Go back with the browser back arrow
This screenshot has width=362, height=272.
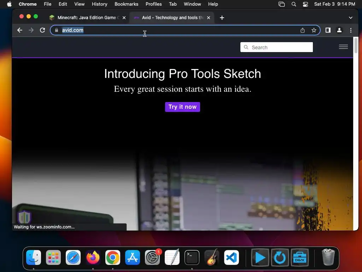coord(20,30)
